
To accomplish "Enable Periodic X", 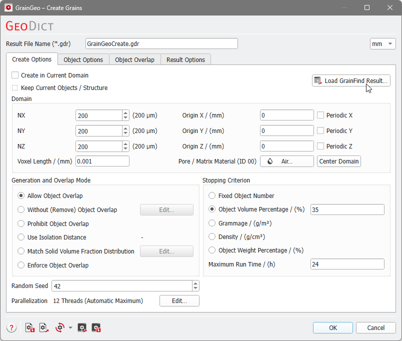I will pos(320,115).
